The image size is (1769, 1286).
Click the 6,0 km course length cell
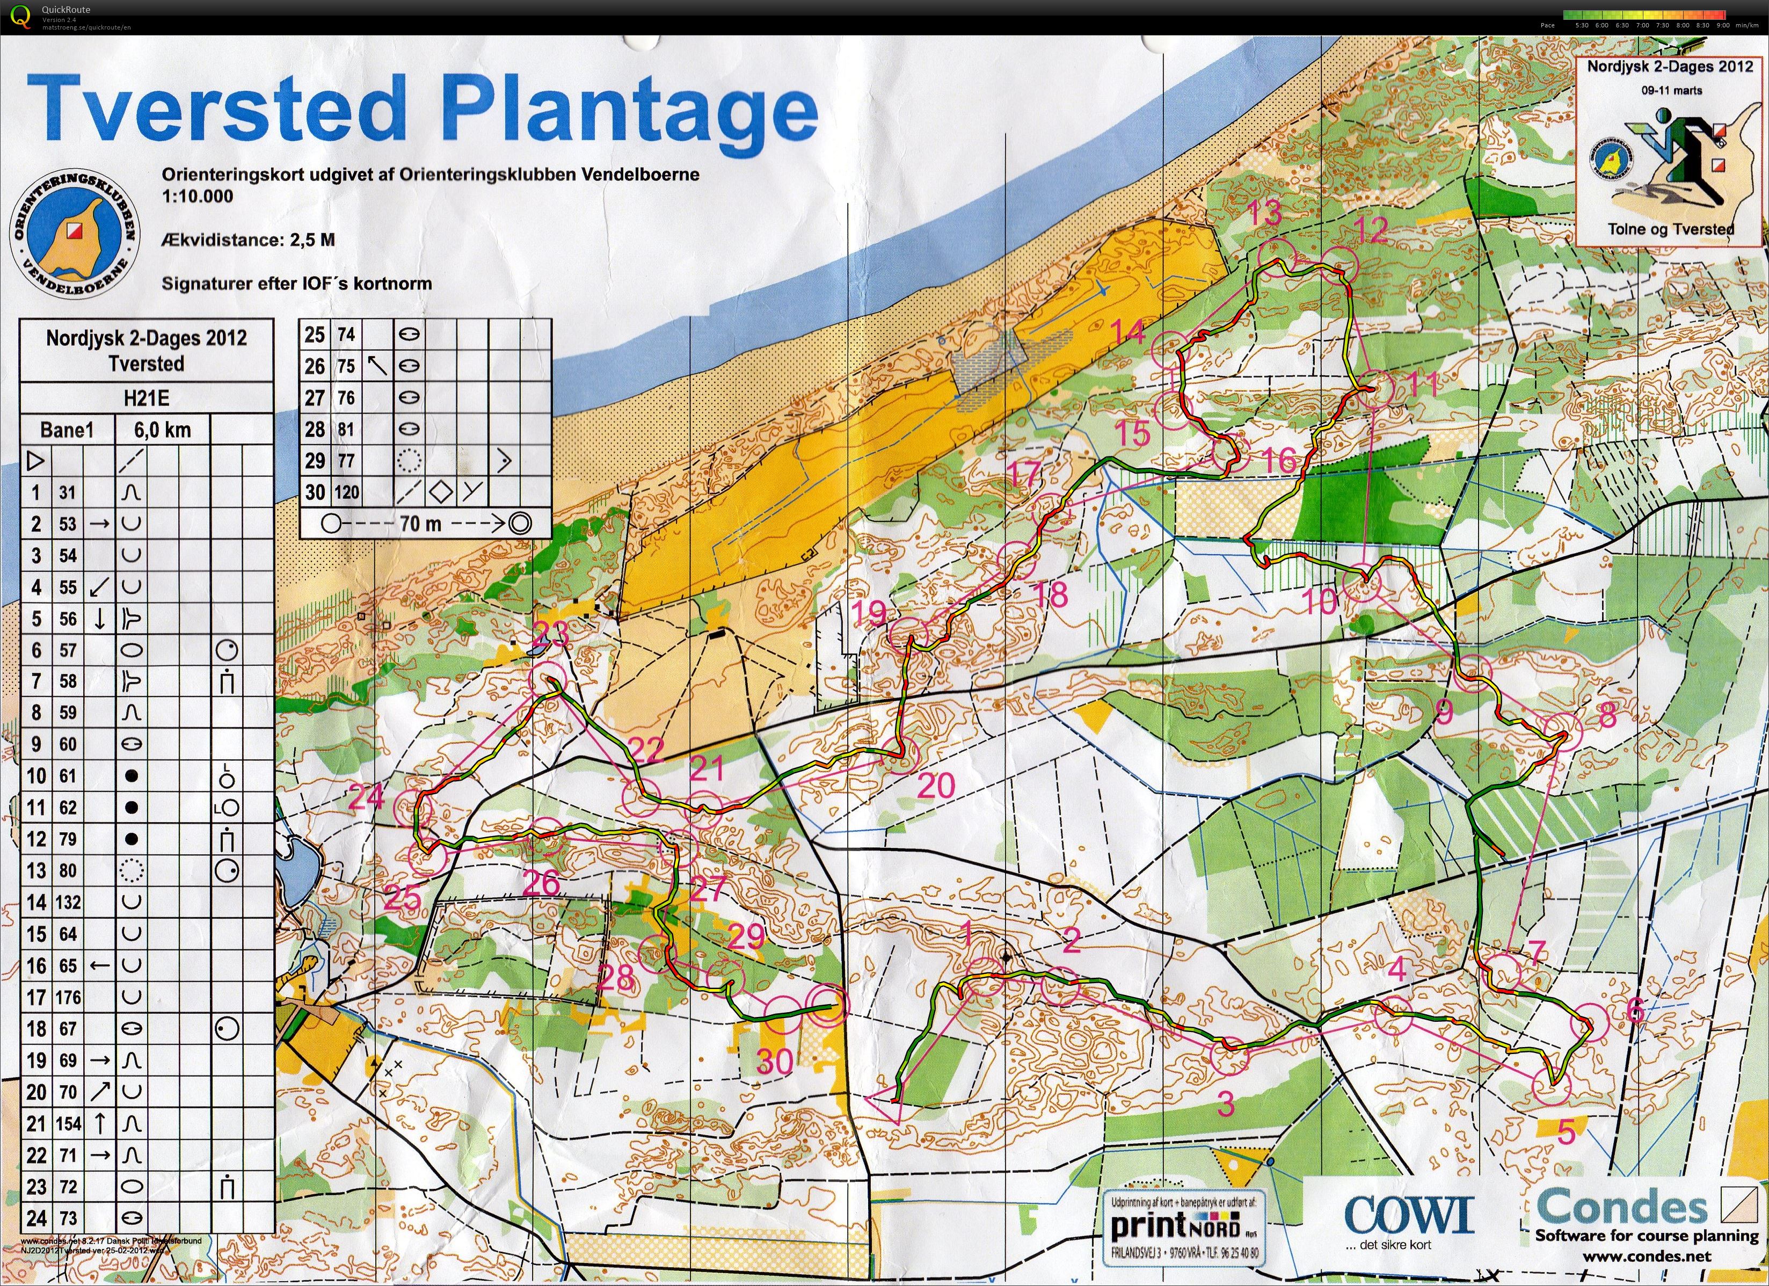click(162, 430)
